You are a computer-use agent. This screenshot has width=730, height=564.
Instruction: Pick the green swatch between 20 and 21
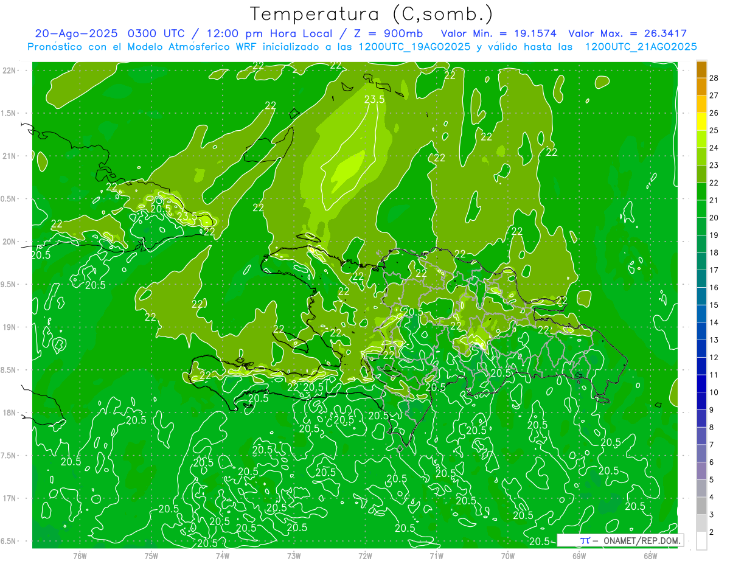[701, 209]
